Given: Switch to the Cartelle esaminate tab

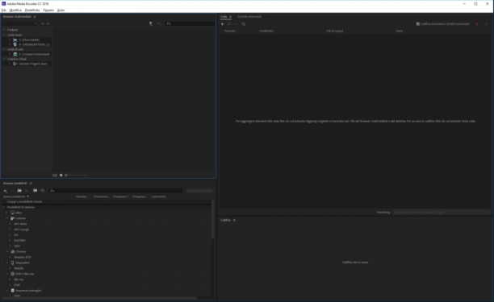Looking at the screenshot, I should coord(249,17).
